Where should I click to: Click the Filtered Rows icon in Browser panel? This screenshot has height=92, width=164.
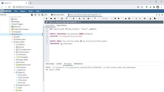[x=39, y=15]
